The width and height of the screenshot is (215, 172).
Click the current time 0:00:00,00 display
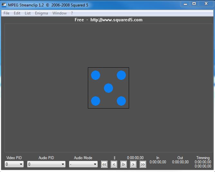[135, 158]
